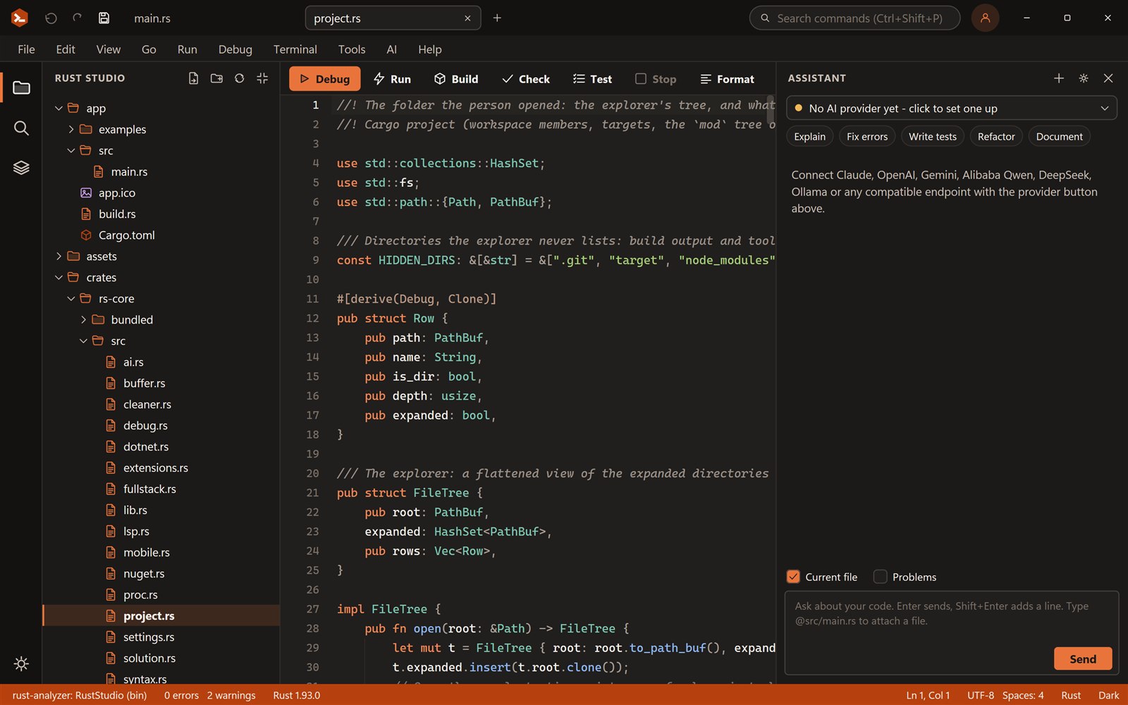Image resolution: width=1128 pixels, height=705 pixels.
Task: Collapse all folders in explorer
Action: (262, 78)
